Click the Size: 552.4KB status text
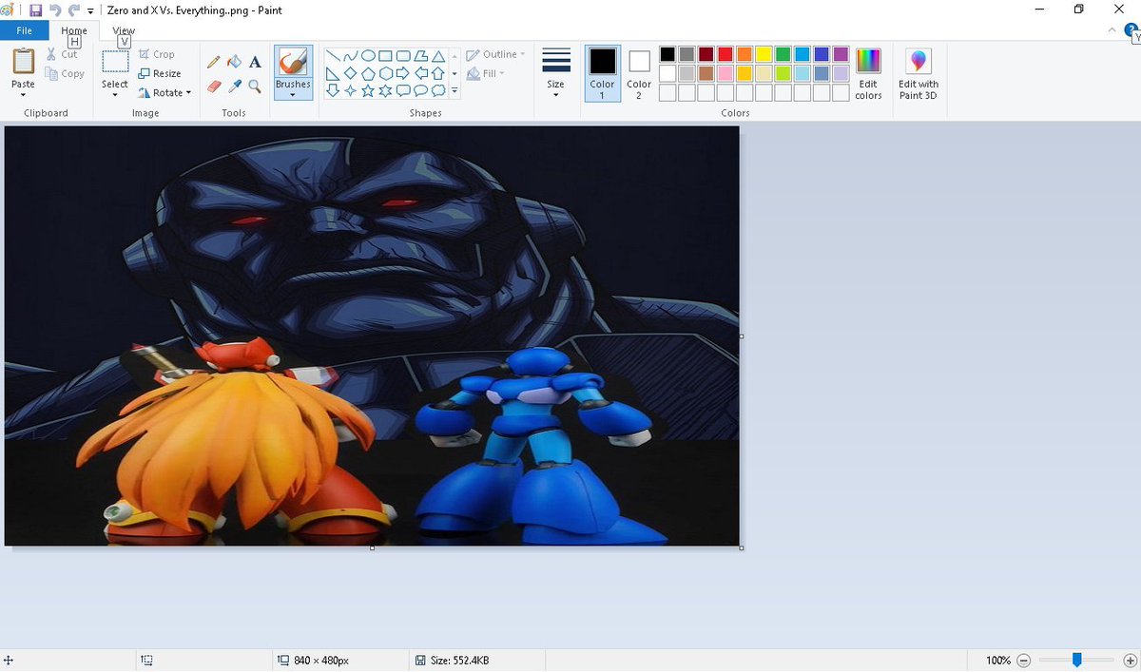Screen dimensions: 1141x672 coord(460,660)
